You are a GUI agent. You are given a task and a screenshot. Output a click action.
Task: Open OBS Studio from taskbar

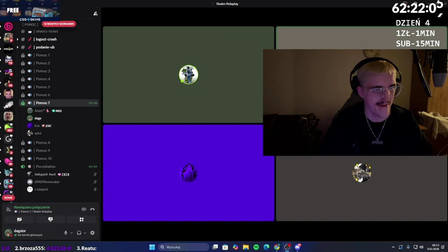(x=287, y=247)
